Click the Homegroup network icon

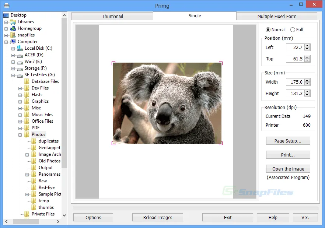13,29
